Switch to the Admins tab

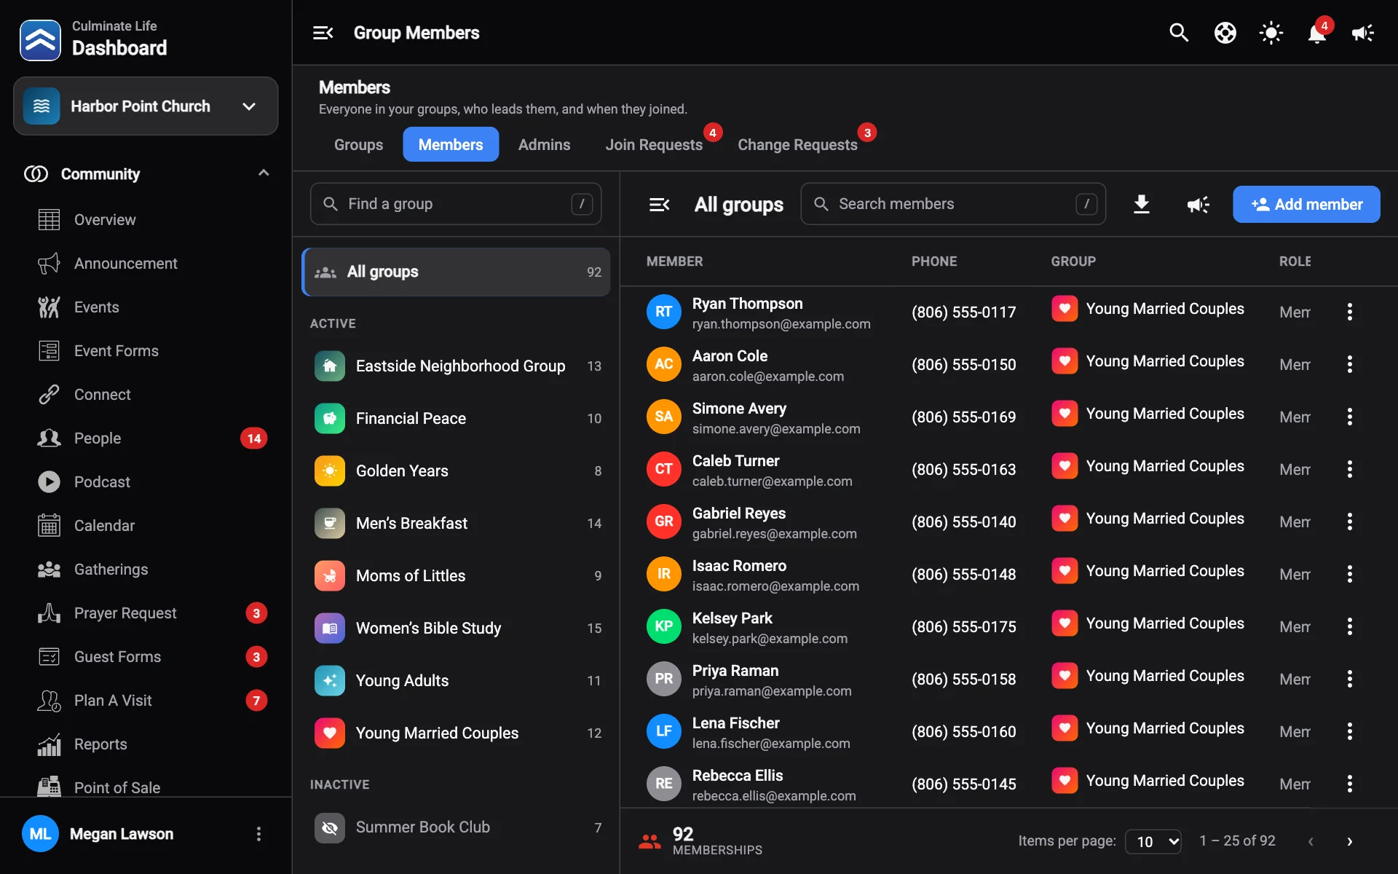544,144
